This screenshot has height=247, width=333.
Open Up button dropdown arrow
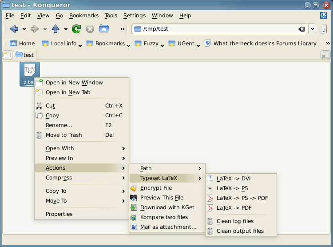(66, 29)
